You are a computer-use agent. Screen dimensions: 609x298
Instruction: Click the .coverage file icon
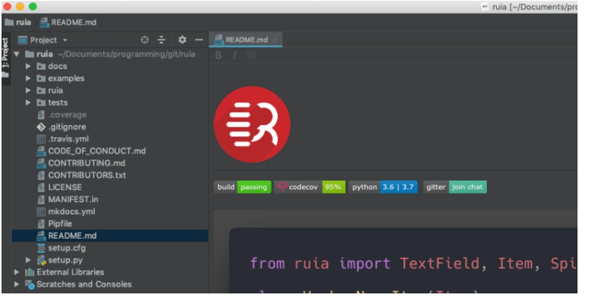pos(41,115)
